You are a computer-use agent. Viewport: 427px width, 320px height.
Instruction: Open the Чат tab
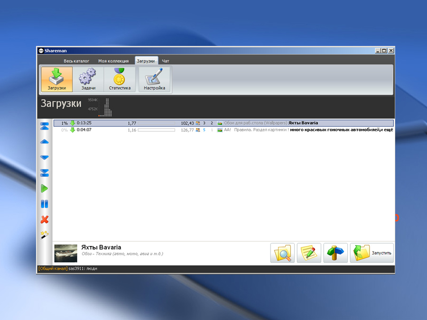pos(166,61)
